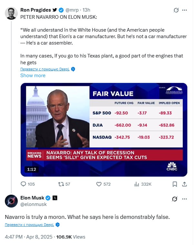Open the 4:47 PM Apr 8, 2025 timestamp
196x245 pixels.
[29, 237]
